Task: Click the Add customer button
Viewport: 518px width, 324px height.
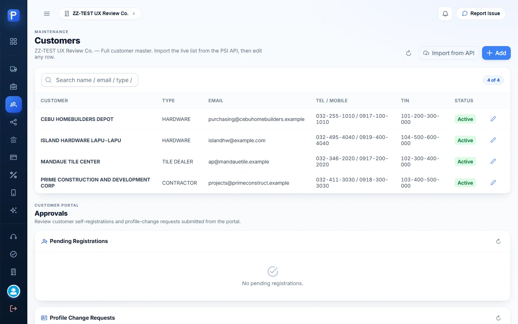Action: coord(496,53)
